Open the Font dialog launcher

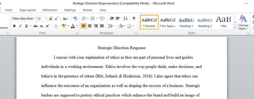(x=77, y=33)
